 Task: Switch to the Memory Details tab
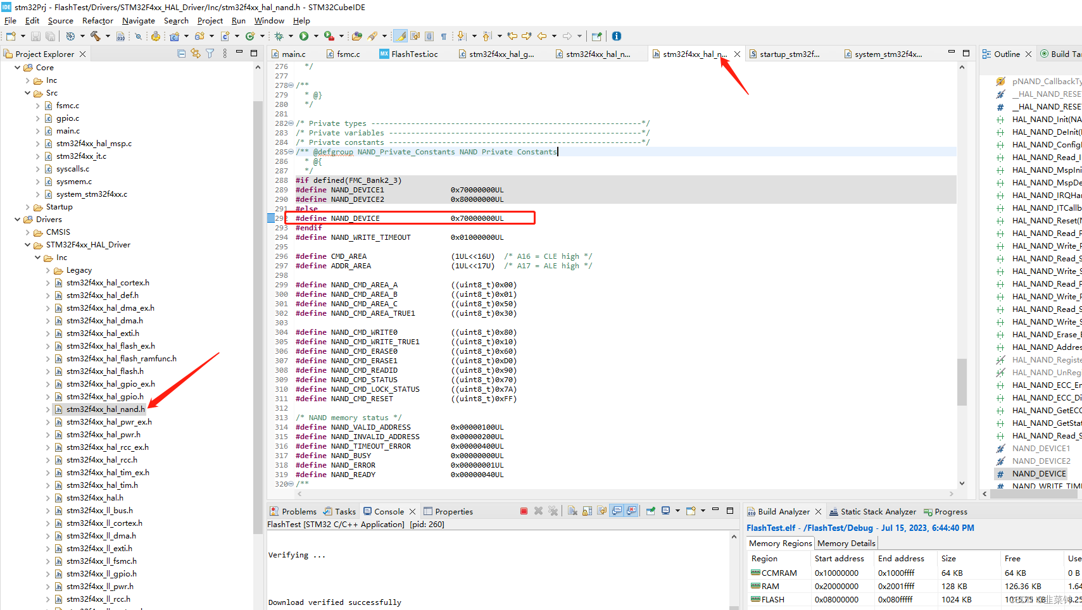(846, 543)
